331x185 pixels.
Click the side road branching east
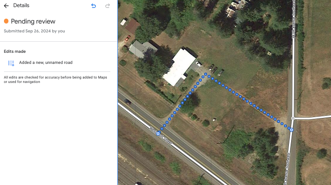312,118
